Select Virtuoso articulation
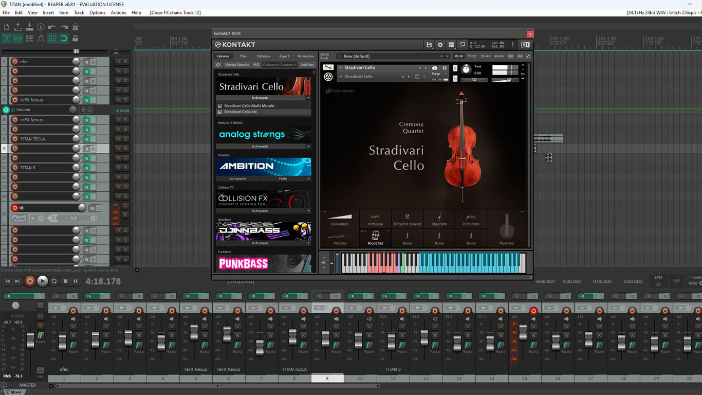The width and height of the screenshot is (702, 395). 375,219
